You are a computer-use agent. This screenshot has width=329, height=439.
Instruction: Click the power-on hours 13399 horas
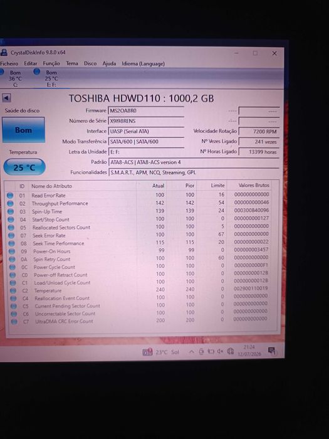pos(259,152)
